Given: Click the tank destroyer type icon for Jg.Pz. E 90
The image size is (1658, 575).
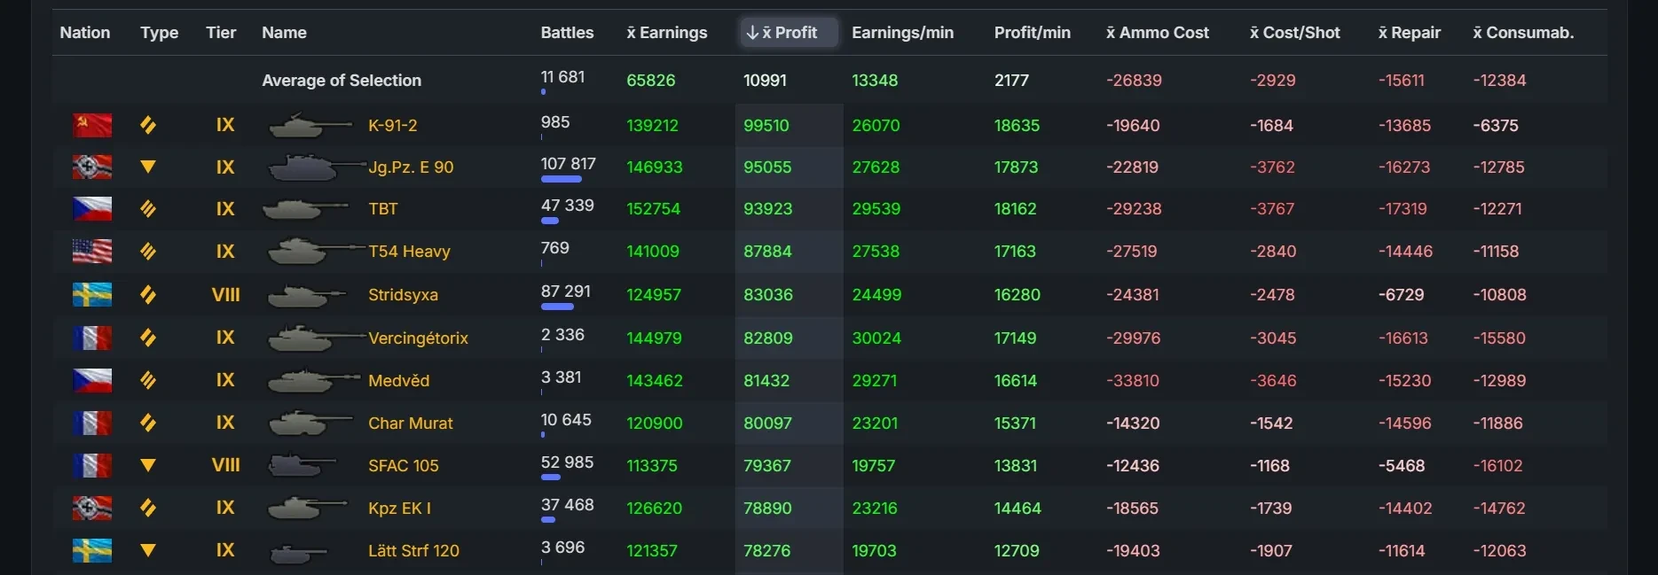Looking at the screenshot, I should [x=148, y=167].
